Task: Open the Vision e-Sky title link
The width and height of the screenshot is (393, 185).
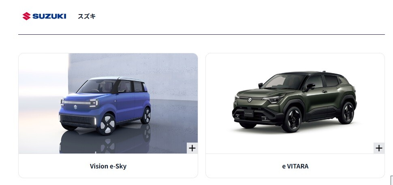Action: [108, 166]
